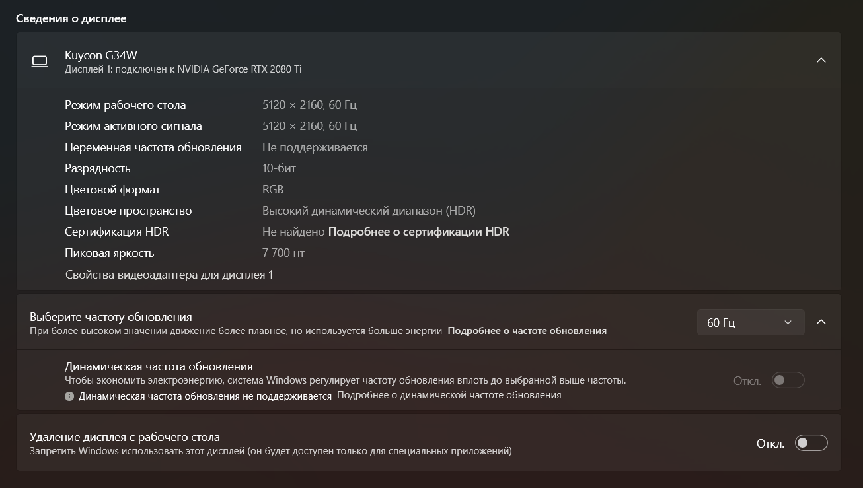
Task: Click the laptop display icon beside Kuycon G34W
Action: 40,61
